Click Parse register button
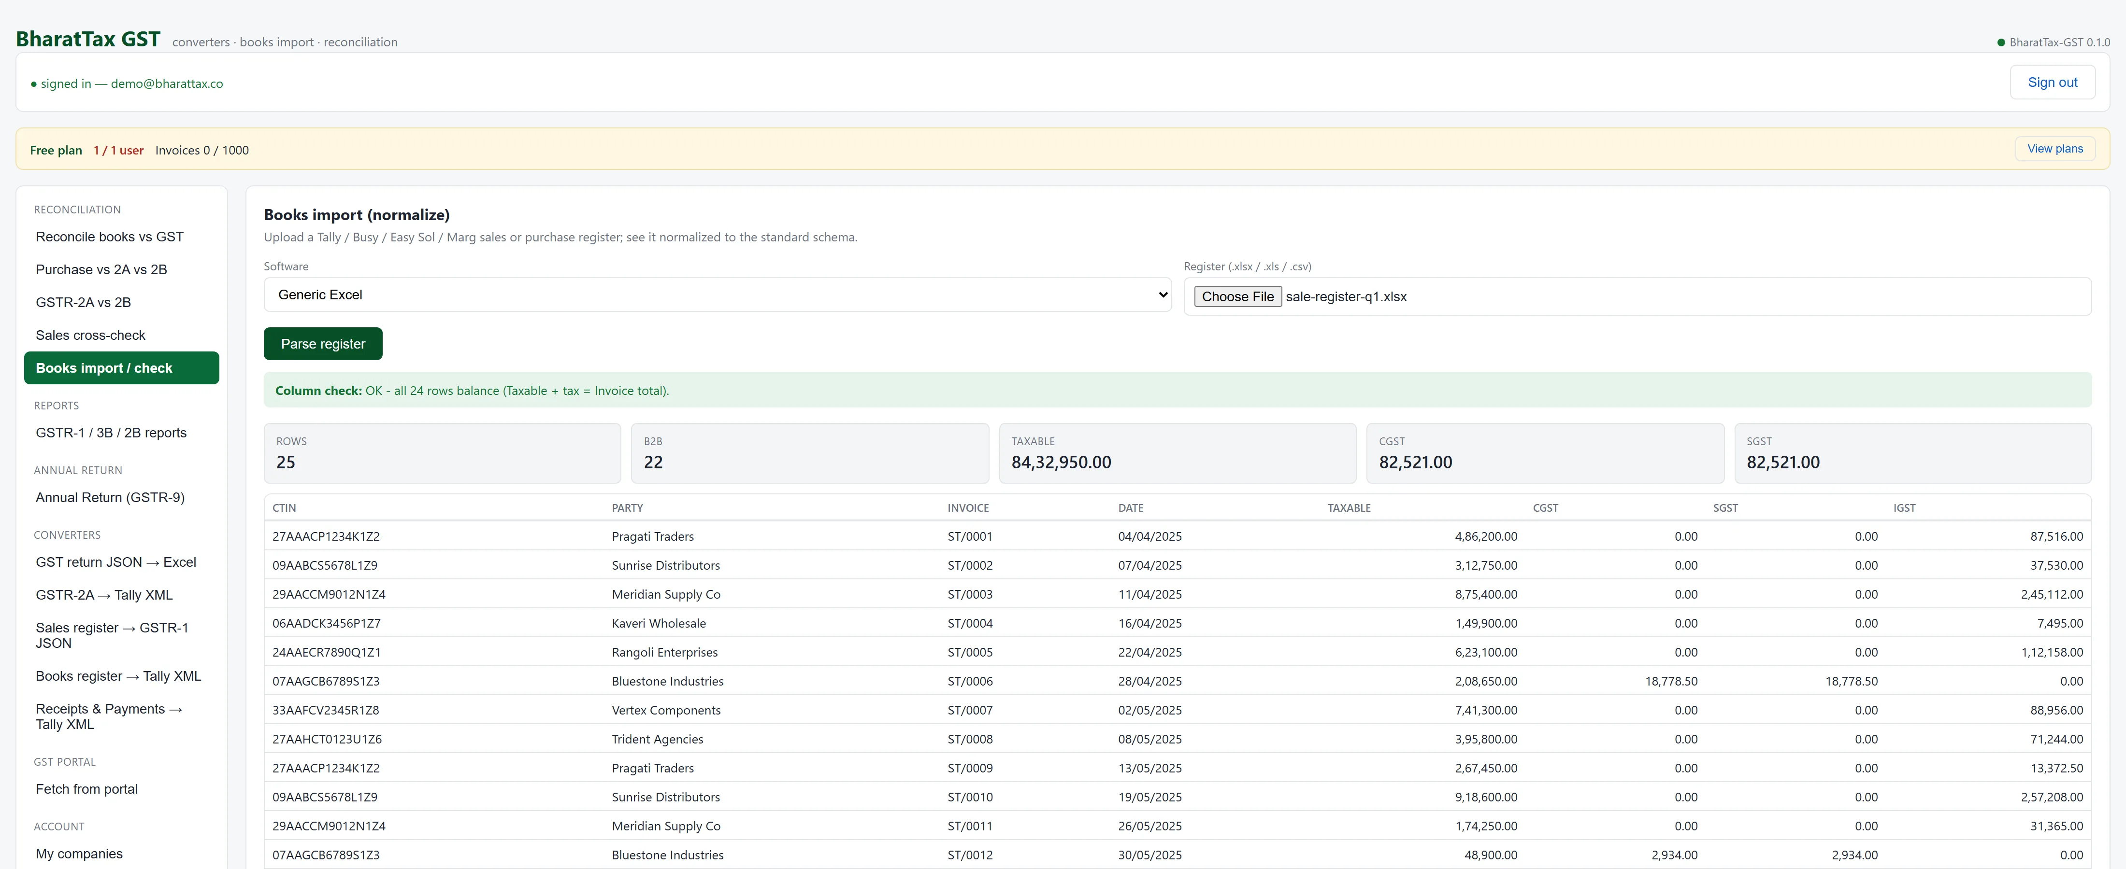Viewport: 2126px width, 869px height. coord(323,344)
